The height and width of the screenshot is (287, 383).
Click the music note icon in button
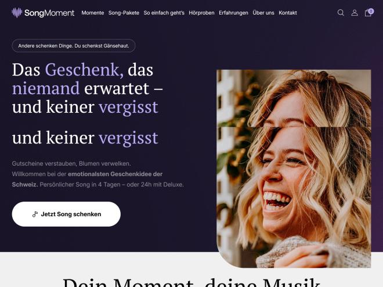[x=35, y=214]
